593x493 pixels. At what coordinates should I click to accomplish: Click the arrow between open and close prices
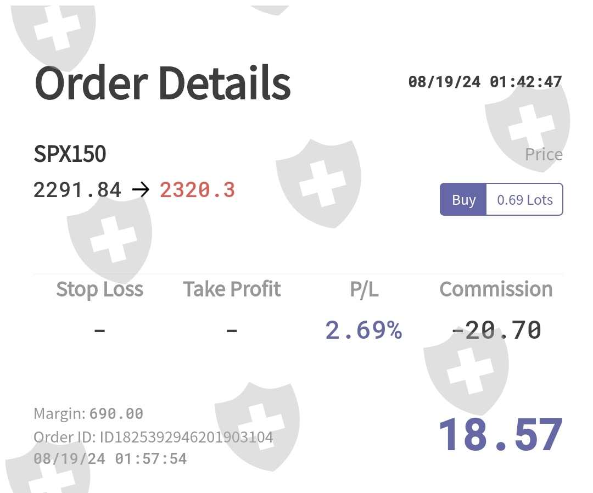point(141,191)
